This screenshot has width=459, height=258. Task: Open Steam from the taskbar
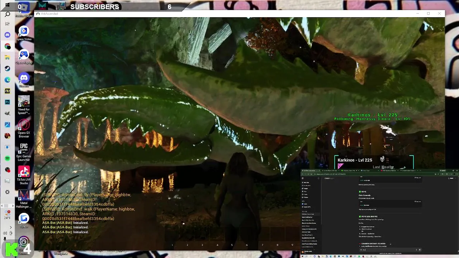pyautogui.click(x=7, y=68)
